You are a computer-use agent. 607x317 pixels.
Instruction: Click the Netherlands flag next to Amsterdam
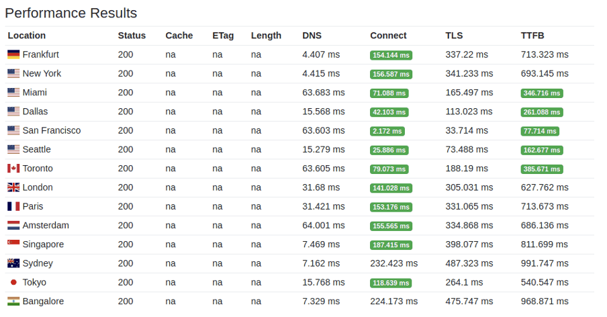tap(13, 226)
